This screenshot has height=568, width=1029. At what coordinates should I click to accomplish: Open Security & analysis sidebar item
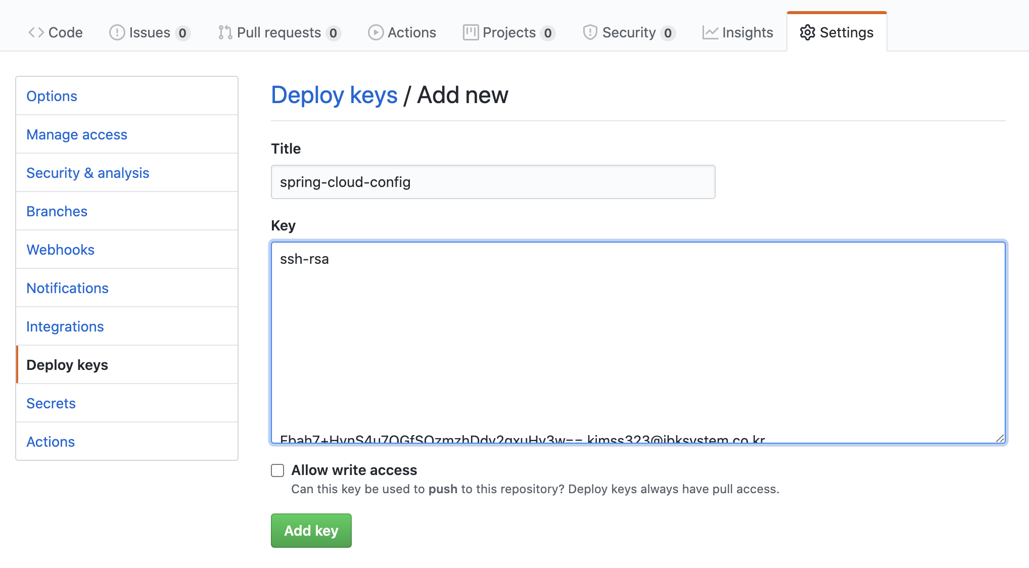[x=88, y=173]
